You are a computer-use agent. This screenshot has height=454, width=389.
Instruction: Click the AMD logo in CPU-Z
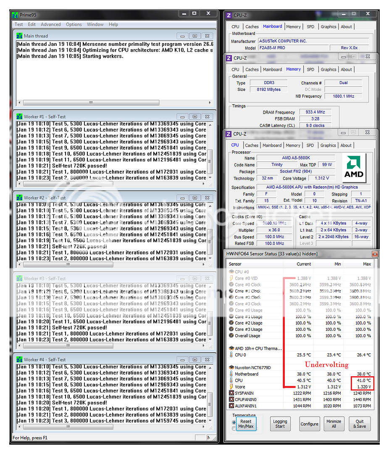[x=354, y=168]
